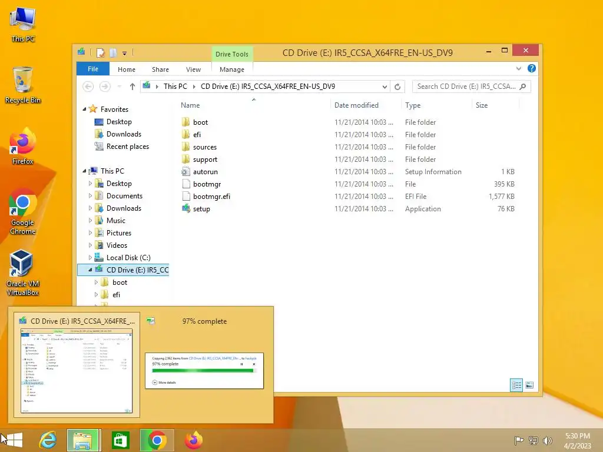Image resolution: width=603 pixels, height=452 pixels.
Task: Select the CD Drive window preview thumbnail
Action: point(77,365)
